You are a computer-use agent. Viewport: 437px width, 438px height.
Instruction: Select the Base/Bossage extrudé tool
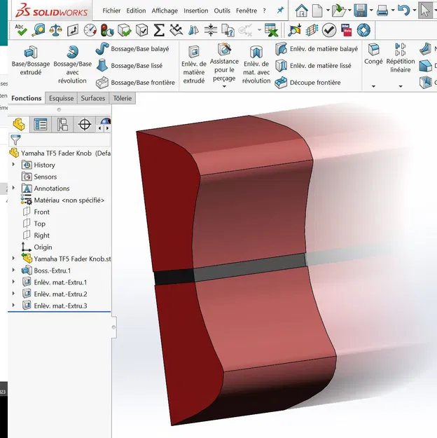coord(31,60)
